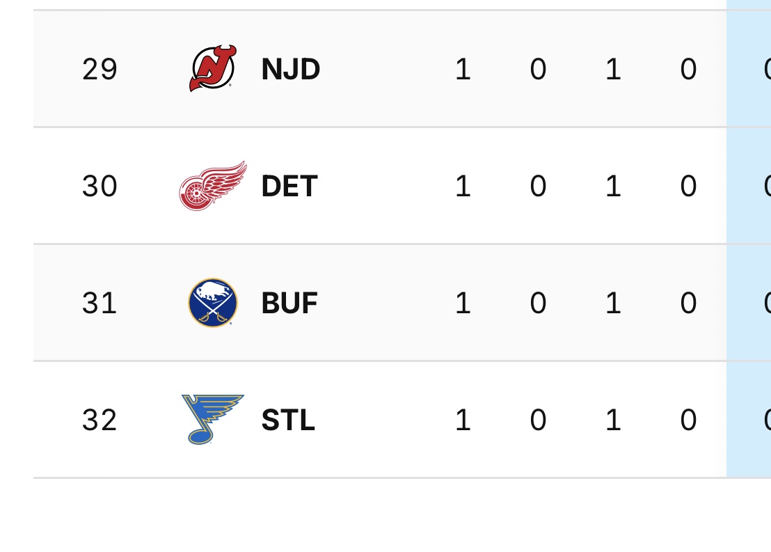This screenshot has height=552, width=771.
Task: Click rank number 30
Action: coord(100,186)
